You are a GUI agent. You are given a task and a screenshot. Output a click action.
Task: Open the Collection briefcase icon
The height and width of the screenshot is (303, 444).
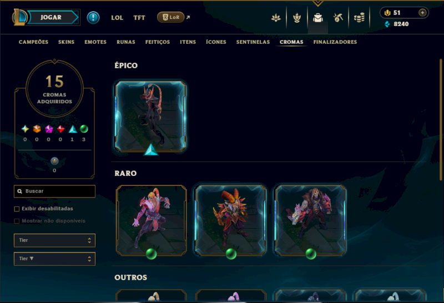coord(317,18)
